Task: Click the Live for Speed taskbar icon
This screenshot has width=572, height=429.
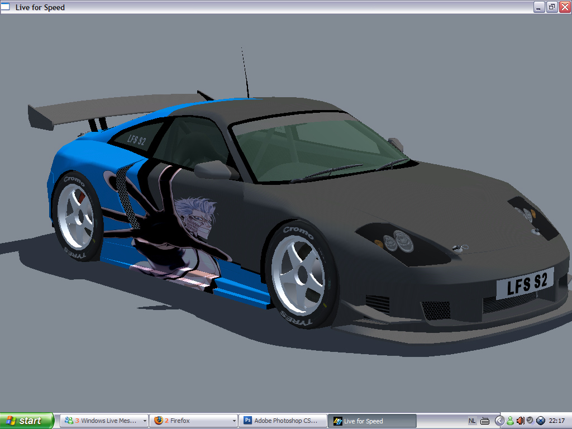Action: 337,421
